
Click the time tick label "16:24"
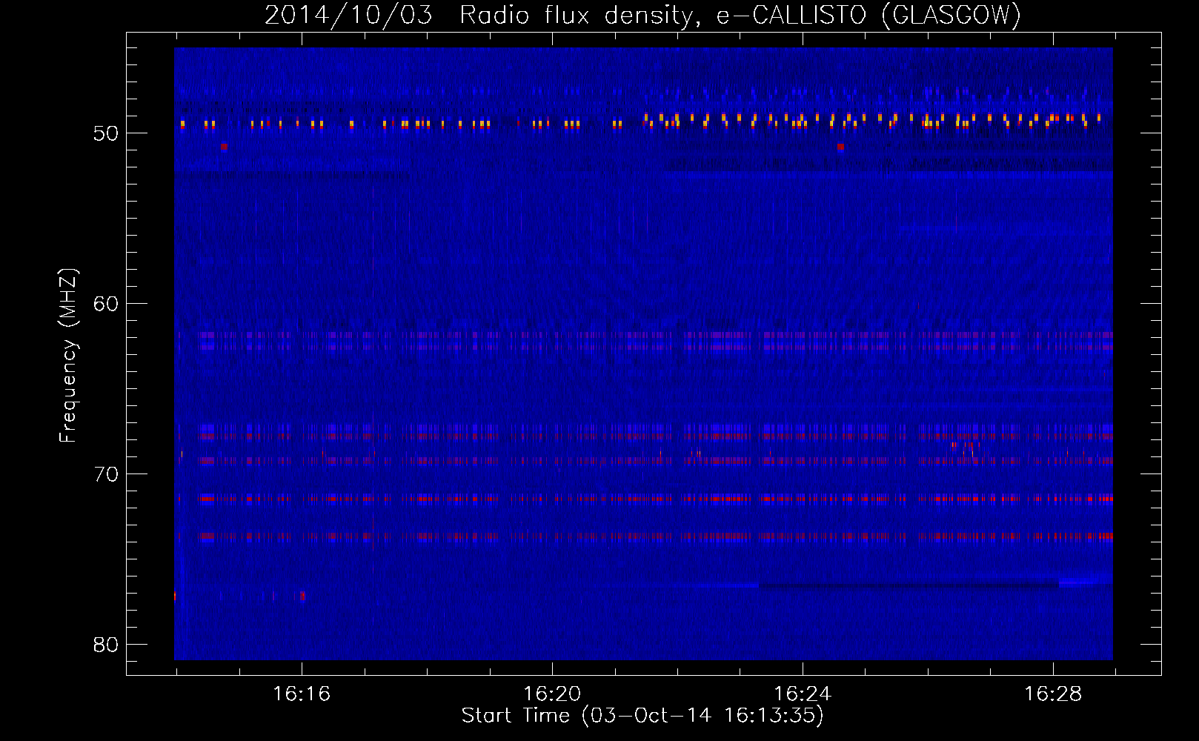click(x=803, y=694)
